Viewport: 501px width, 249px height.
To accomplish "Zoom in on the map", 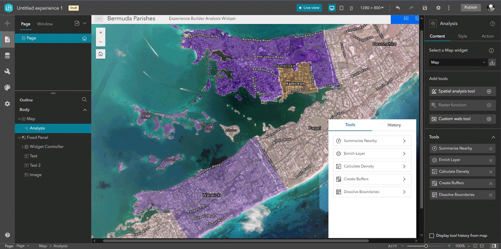I will click(100, 33).
